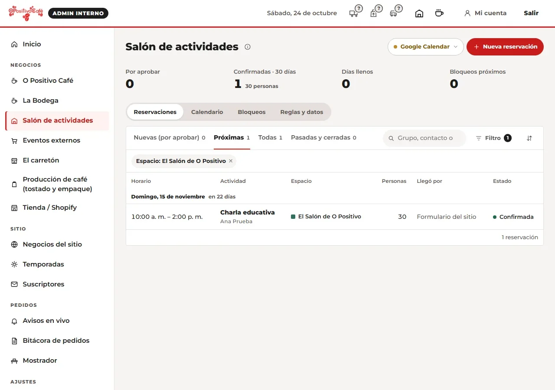Expand the Google Calendar dropdown
The width and height of the screenshot is (555, 390).
click(x=425, y=47)
